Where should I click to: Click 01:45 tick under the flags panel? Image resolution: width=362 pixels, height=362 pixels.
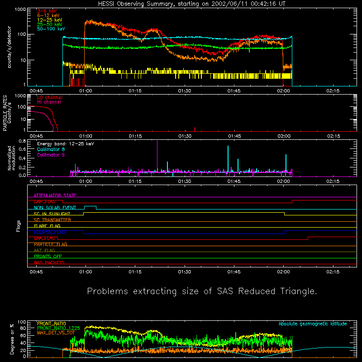(x=234, y=272)
